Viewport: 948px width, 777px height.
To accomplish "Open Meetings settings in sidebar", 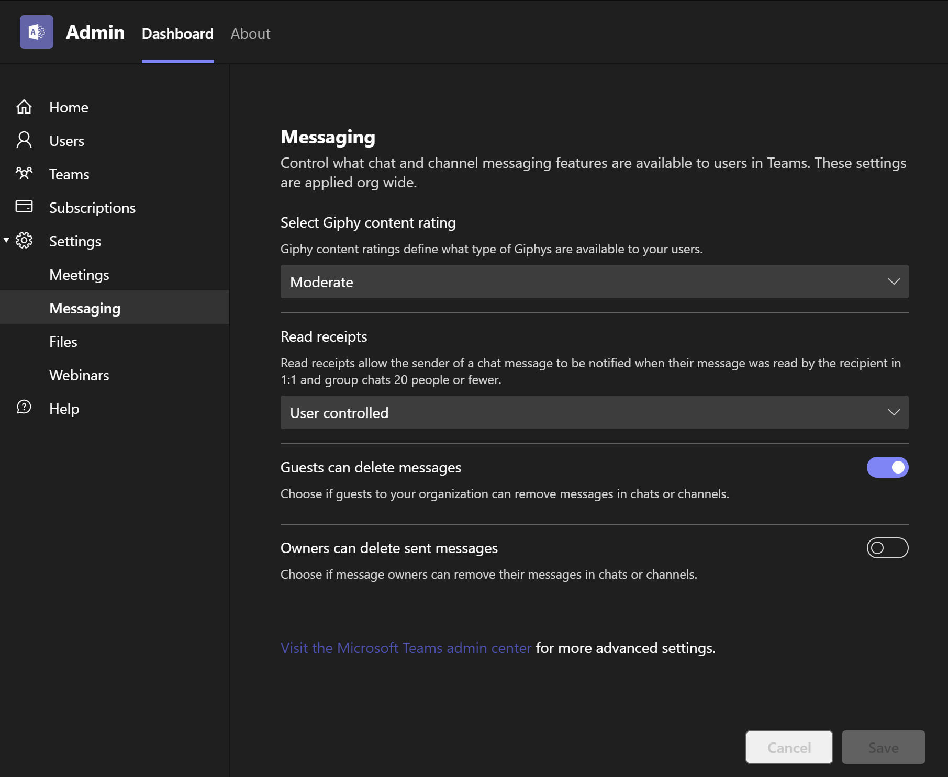I will click(79, 275).
